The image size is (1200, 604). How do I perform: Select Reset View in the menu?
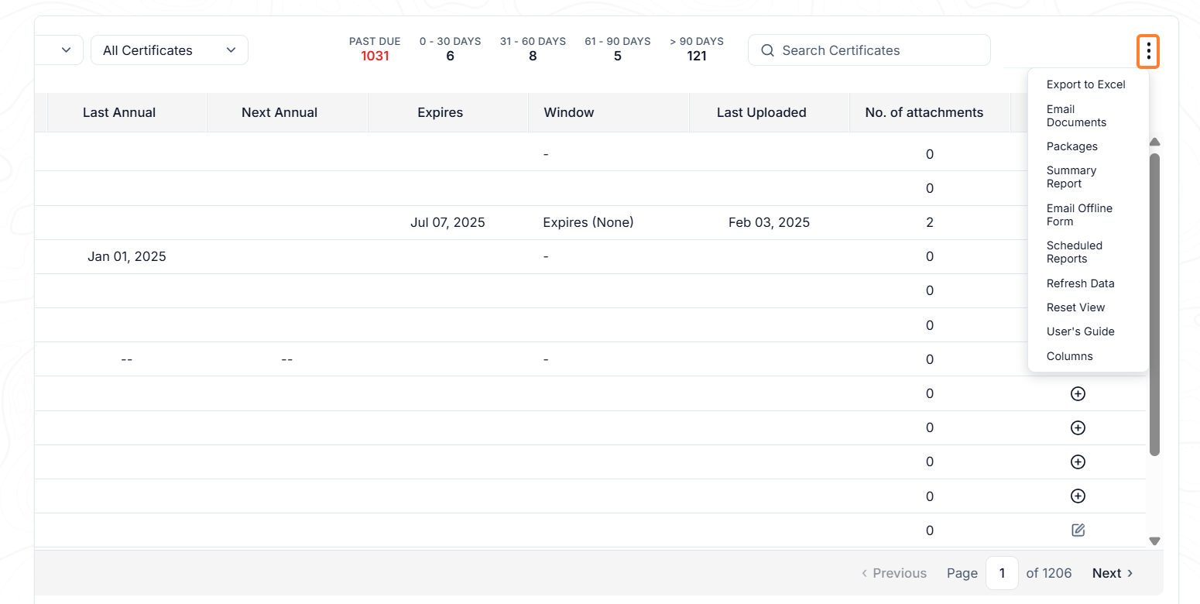coord(1075,307)
